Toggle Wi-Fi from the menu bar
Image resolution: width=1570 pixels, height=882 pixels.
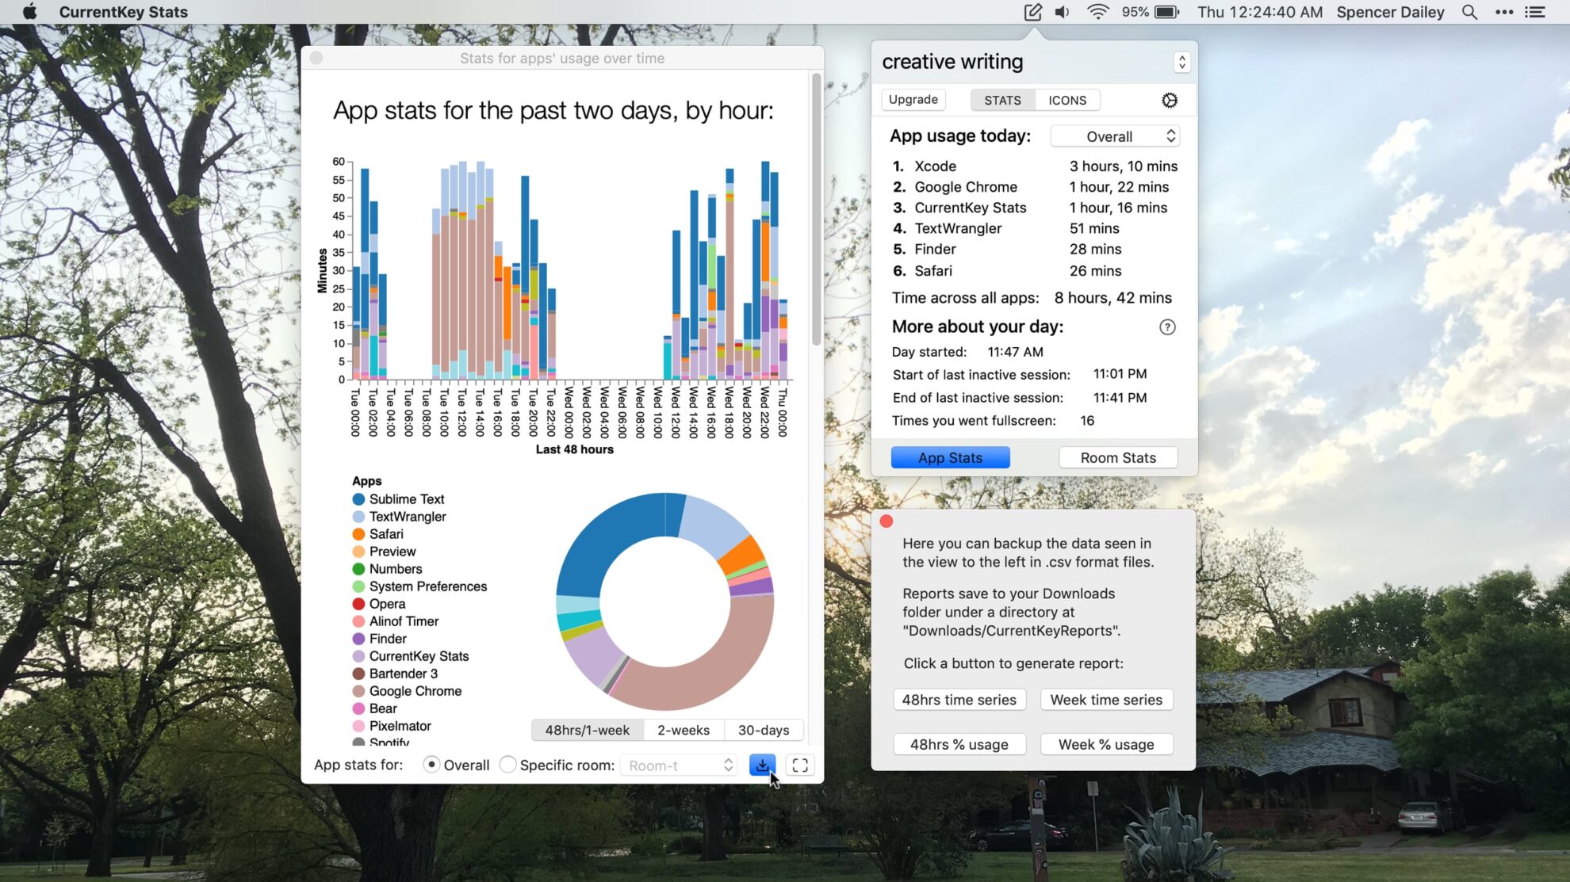click(x=1098, y=12)
